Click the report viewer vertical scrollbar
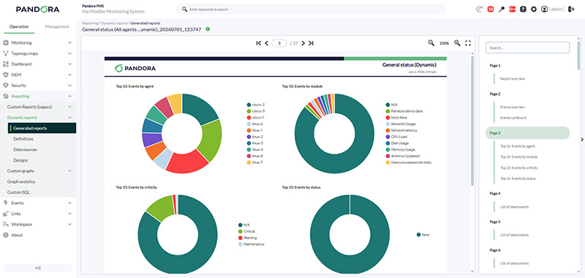 coord(472,121)
